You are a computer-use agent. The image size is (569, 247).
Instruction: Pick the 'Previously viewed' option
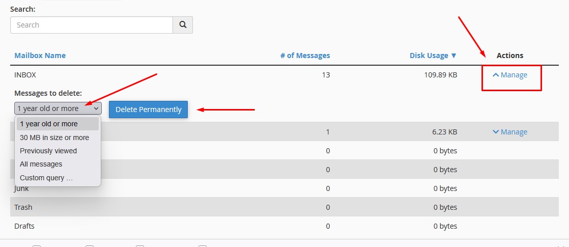(x=48, y=151)
